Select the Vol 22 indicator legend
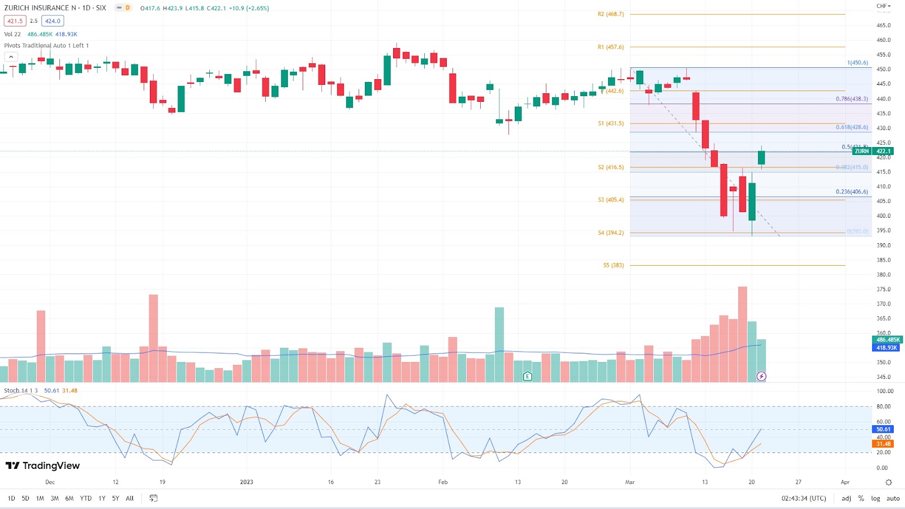The image size is (905, 509). 12,34
